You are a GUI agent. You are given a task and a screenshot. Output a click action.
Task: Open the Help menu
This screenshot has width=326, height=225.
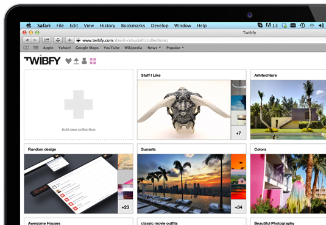[202, 26]
